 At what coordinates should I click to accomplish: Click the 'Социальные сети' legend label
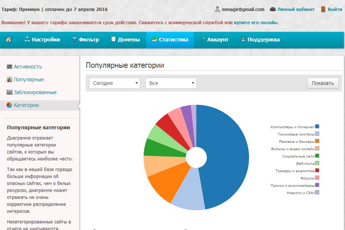coord(298,156)
